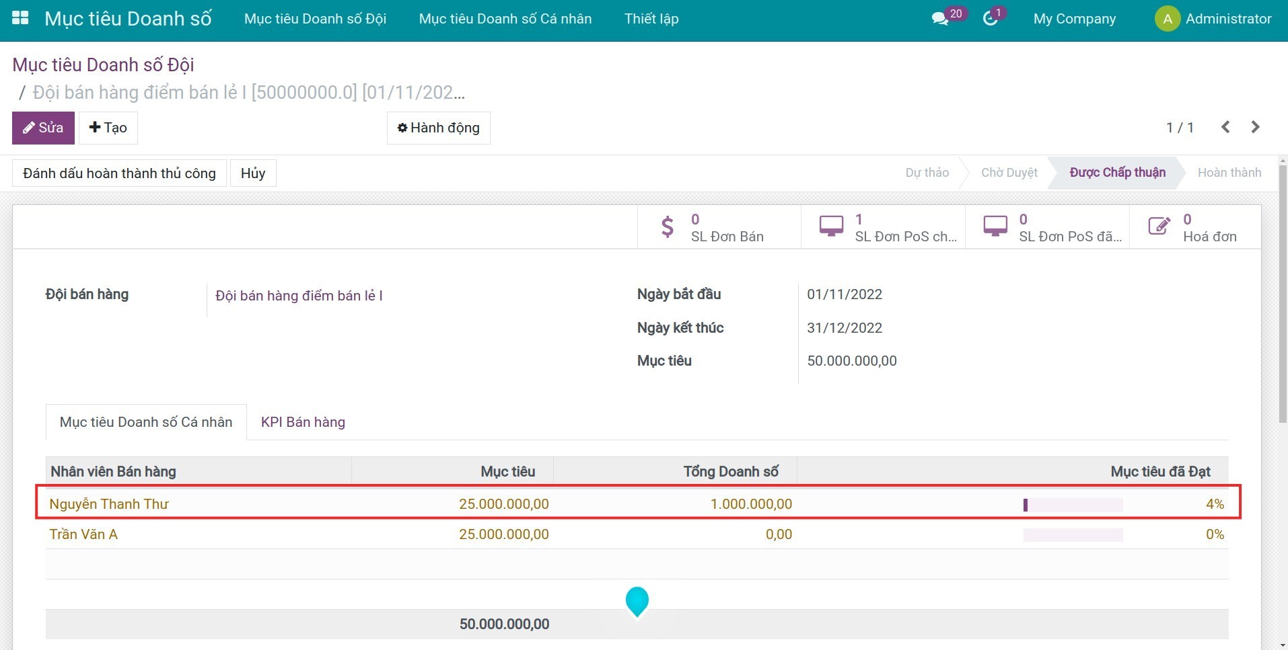Switch to the KPI Bán hàng tab
Image resolution: width=1288 pixels, height=650 pixels.
click(x=303, y=422)
